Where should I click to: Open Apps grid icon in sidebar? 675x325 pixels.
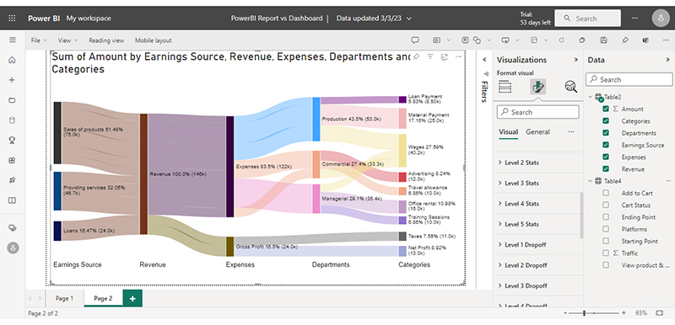[x=12, y=160]
